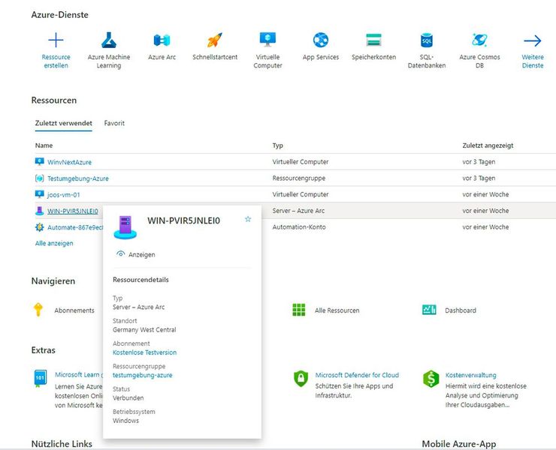The image size is (556, 450).
Task: Click the Automate-867e9ec automation gear icon
Action: (39, 227)
